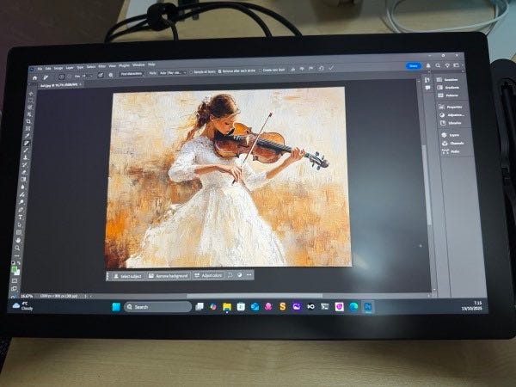Viewport: 516px width, 387px height.
Task: Select the Crop tool
Action: [x=28, y=121]
